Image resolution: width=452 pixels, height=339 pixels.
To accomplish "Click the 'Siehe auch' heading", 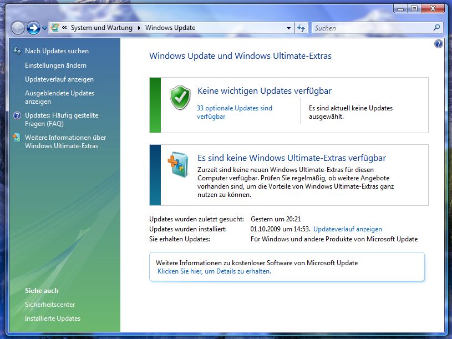I will click(42, 291).
